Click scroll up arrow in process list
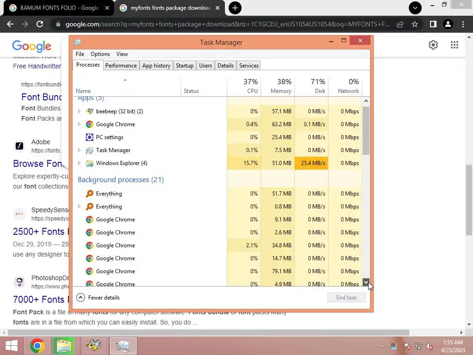Screen dimensions: 473x355 [x=366, y=101]
